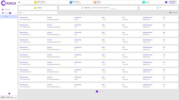The width and height of the screenshot is (179, 100).
Task: Edit the Wood canister pencil icon
Action: (164, 27)
